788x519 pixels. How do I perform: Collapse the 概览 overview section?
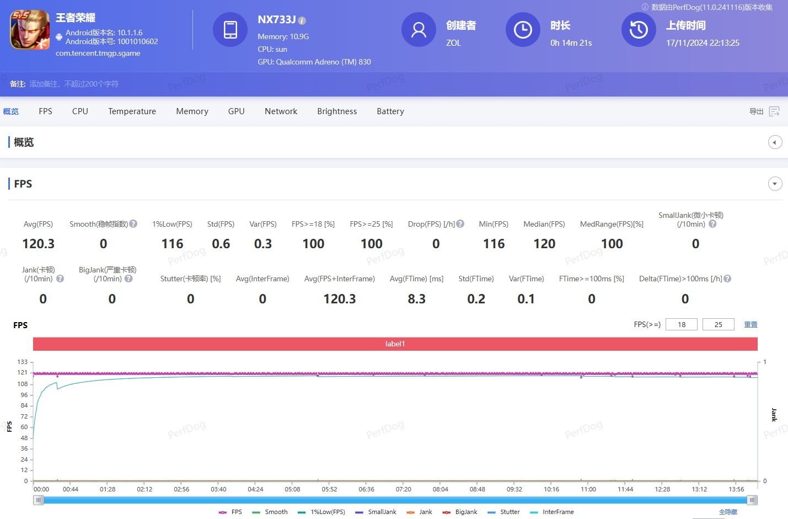[775, 142]
